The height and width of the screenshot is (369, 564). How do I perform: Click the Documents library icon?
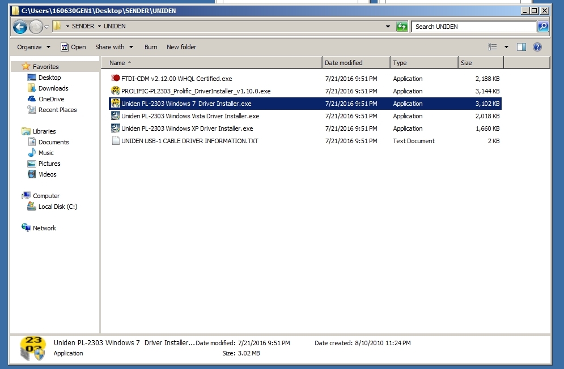click(32, 142)
